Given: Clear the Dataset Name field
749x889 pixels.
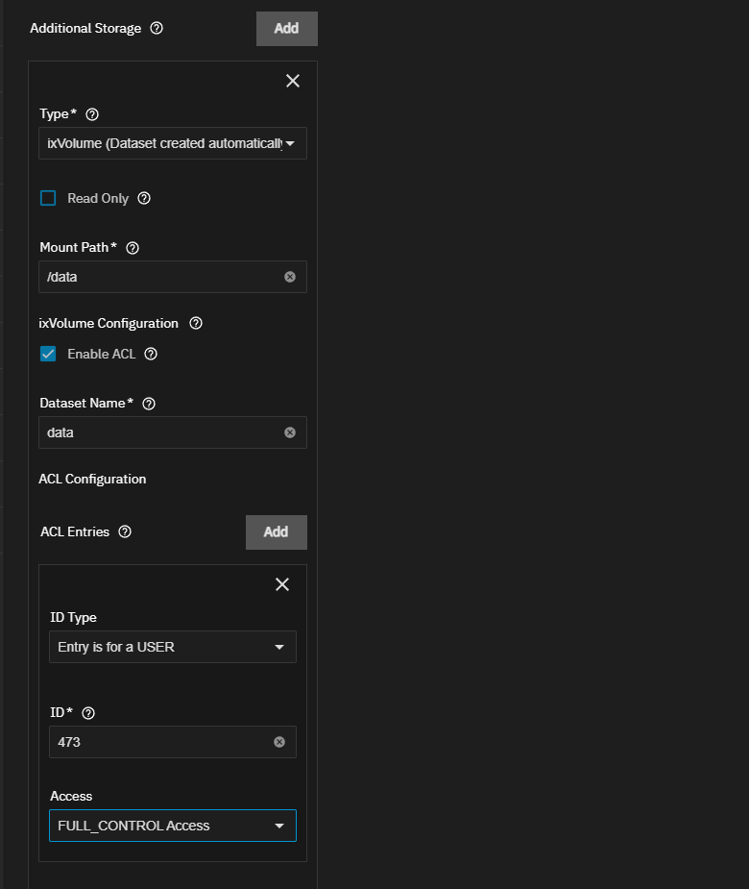Looking at the screenshot, I should pyautogui.click(x=289, y=432).
